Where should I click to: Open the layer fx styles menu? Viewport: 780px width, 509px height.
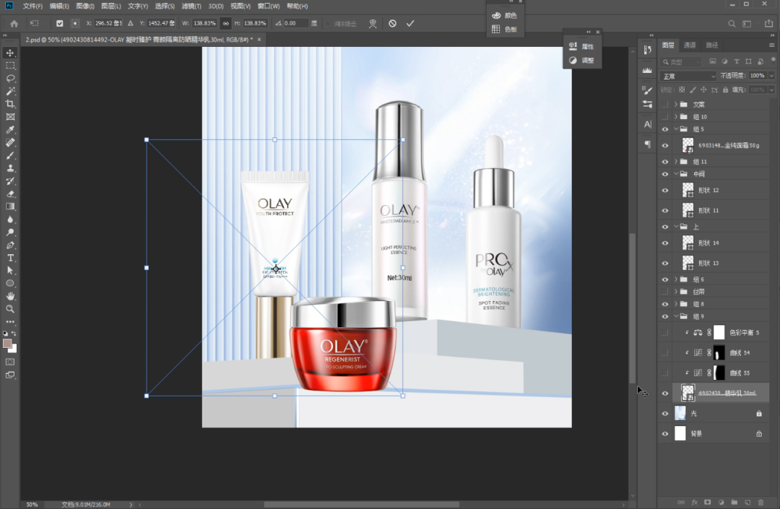tap(695, 503)
